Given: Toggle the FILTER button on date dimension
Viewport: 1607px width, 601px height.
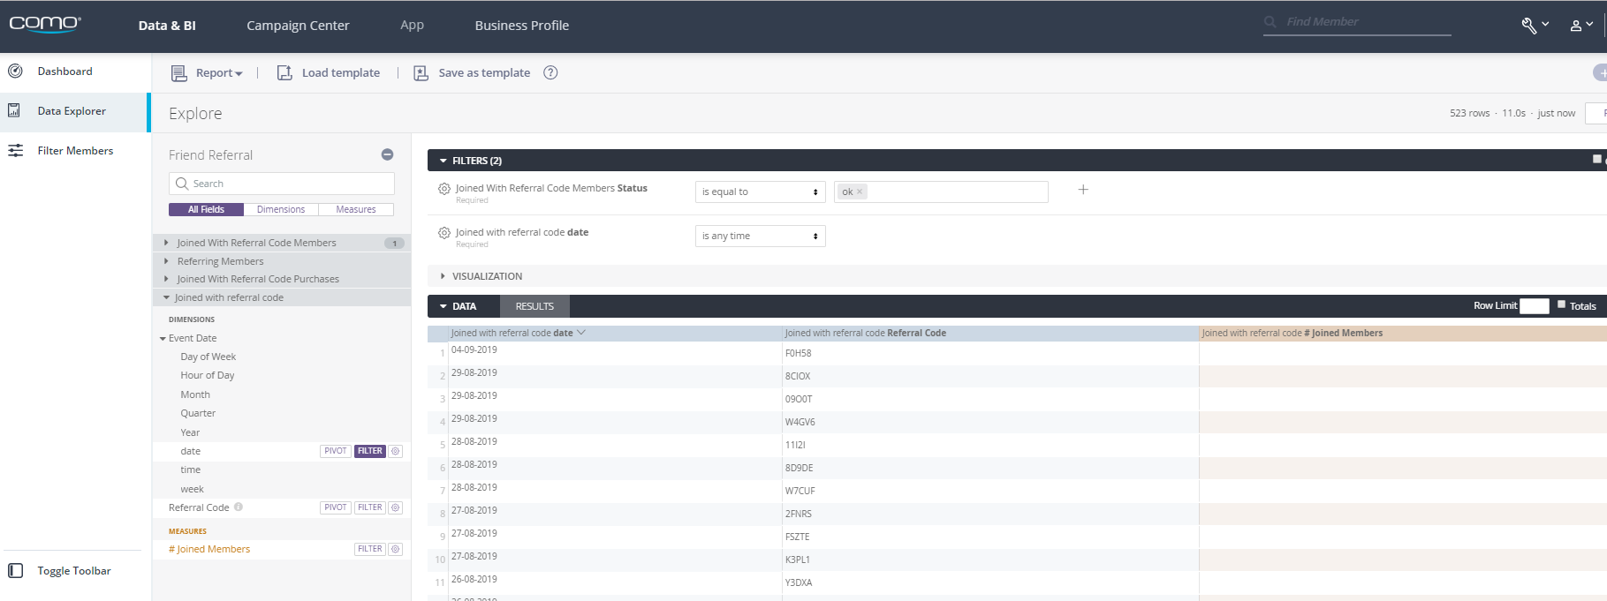Looking at the screenshot, I should click(x=370, y=451).
